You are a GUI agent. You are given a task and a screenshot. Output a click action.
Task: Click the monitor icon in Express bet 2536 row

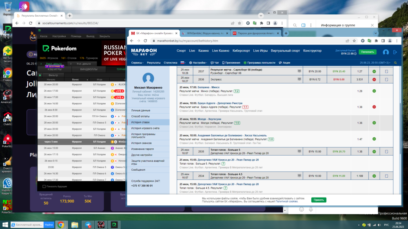pos(299,79)
